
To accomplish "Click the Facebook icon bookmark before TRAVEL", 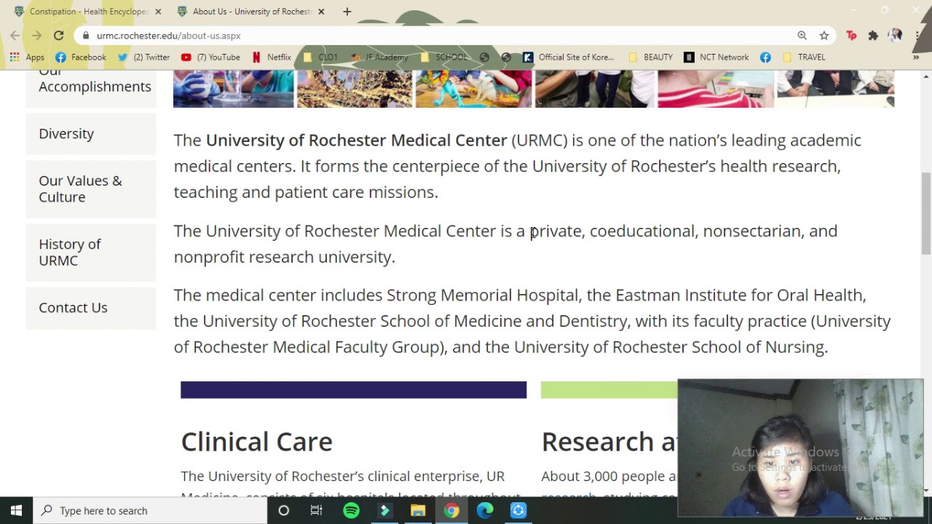I will (765, 57).
